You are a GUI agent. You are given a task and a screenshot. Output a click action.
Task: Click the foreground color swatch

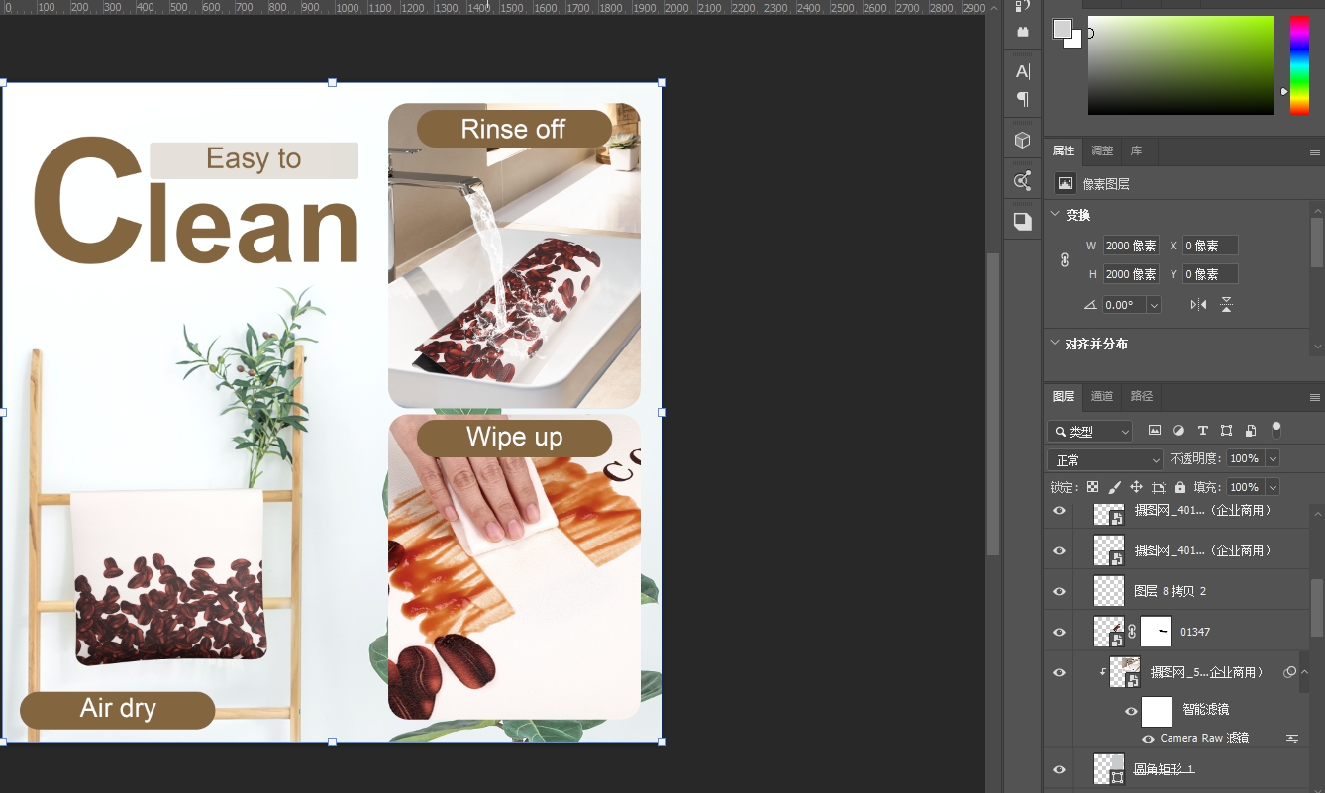[x=1062, y=29]
